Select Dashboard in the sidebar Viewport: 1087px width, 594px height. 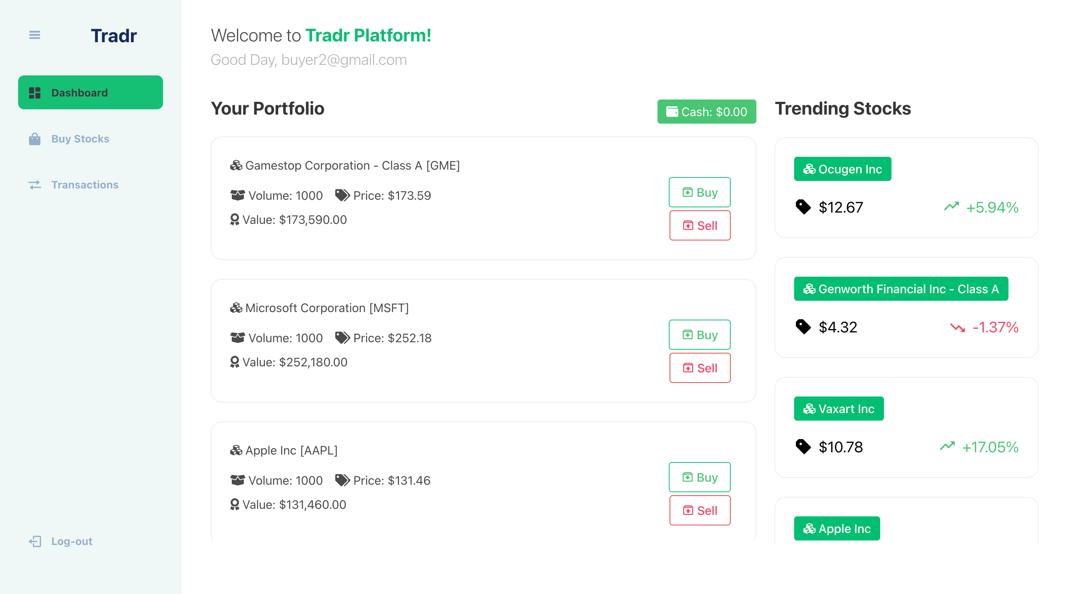90,93
